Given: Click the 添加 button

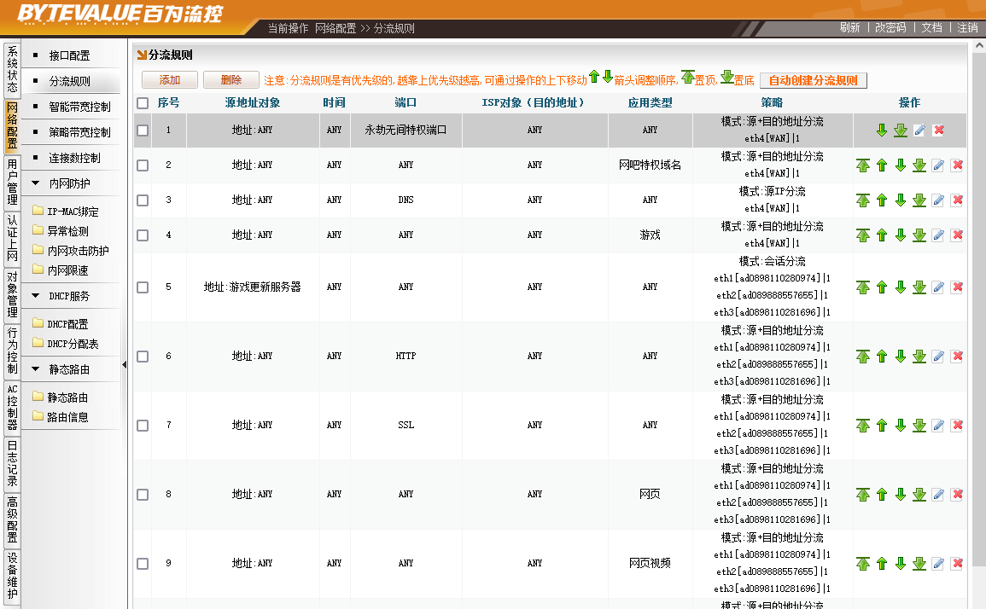Looking at the screenshot, I should [170, 80].
